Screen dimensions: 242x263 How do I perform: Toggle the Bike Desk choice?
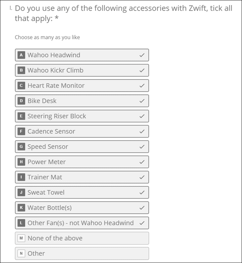coord(82,101)
